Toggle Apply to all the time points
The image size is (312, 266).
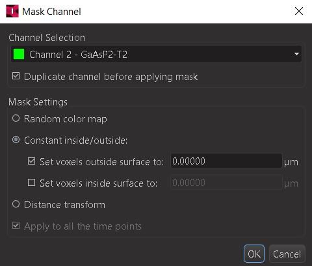(16, 226)
